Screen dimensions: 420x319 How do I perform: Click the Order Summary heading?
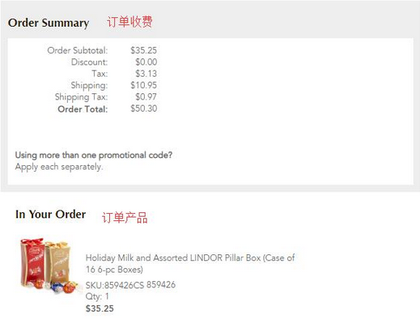tap(49, 23)
